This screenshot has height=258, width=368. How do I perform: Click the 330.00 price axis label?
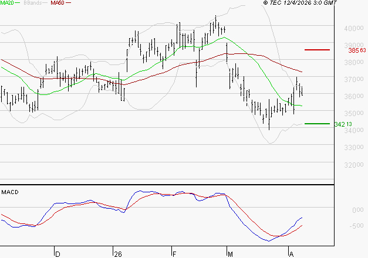[x=354, y=148]
